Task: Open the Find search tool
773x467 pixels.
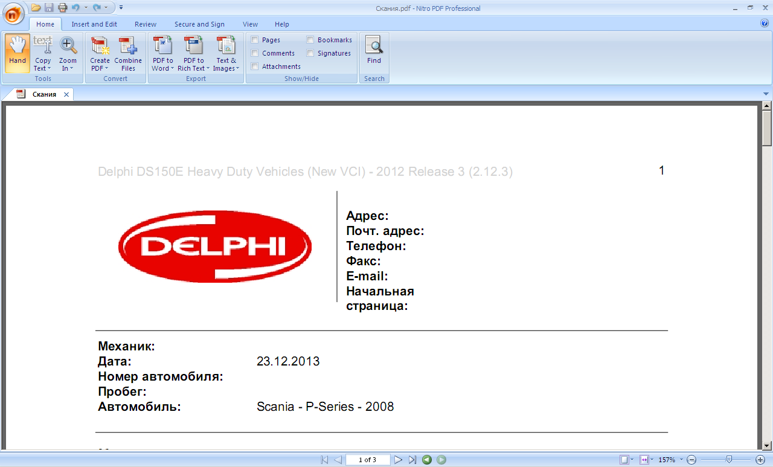Action: (x=374, y=50)
